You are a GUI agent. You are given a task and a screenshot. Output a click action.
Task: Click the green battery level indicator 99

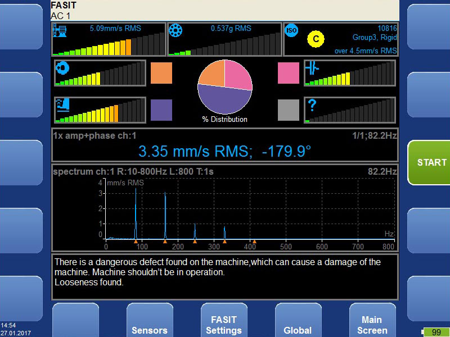[436, 333]
